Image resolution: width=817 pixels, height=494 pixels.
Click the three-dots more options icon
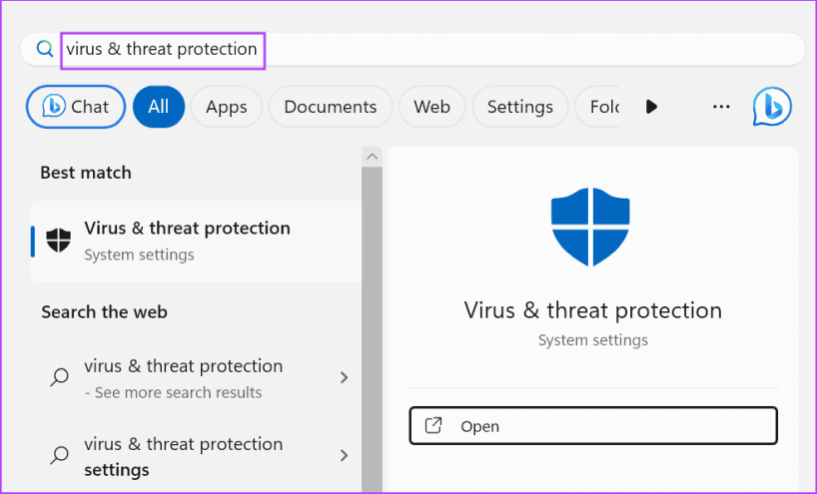(721, 107)
